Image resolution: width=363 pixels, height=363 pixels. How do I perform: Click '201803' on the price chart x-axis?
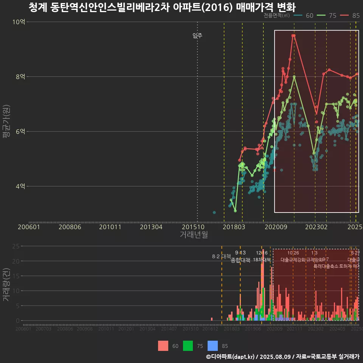(x=234, y=227)
